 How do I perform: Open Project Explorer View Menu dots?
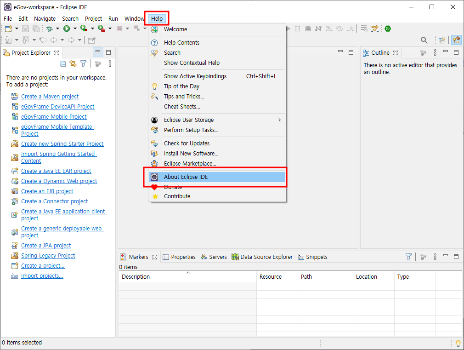[110, 63]
